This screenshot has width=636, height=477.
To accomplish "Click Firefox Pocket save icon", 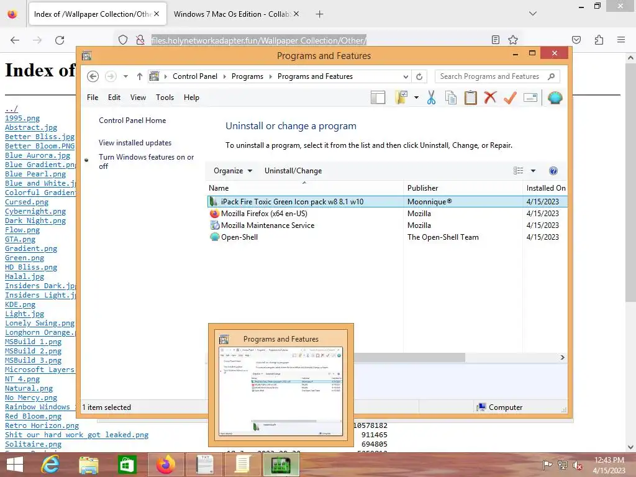I will (x=576, y=40).
